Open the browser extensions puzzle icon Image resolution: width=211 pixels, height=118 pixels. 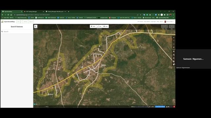pyautogui.click(x=165, y=15)
